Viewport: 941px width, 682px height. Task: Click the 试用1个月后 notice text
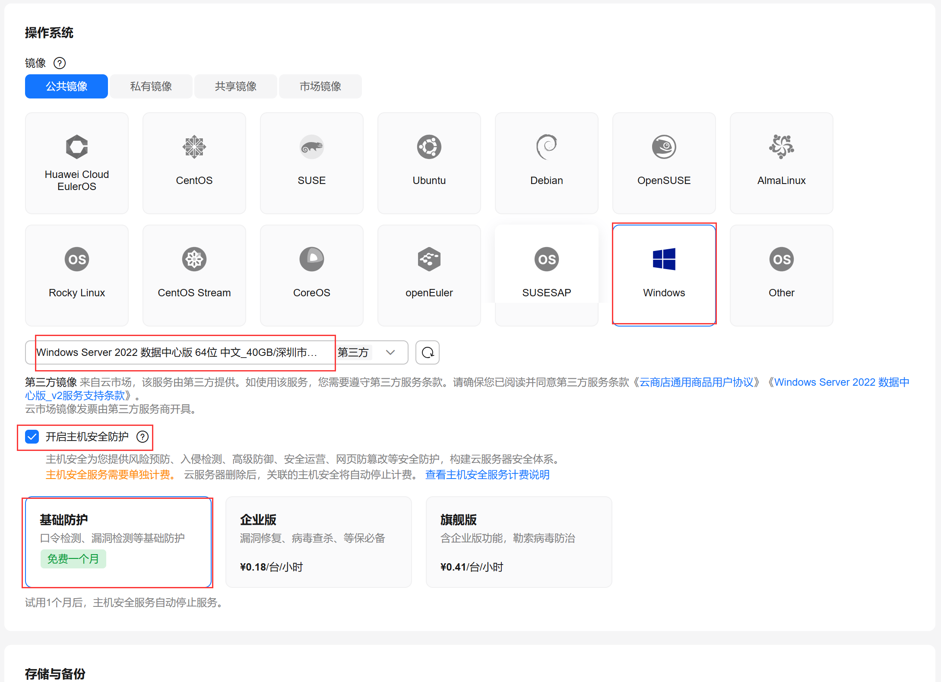(x=124, y=603)
